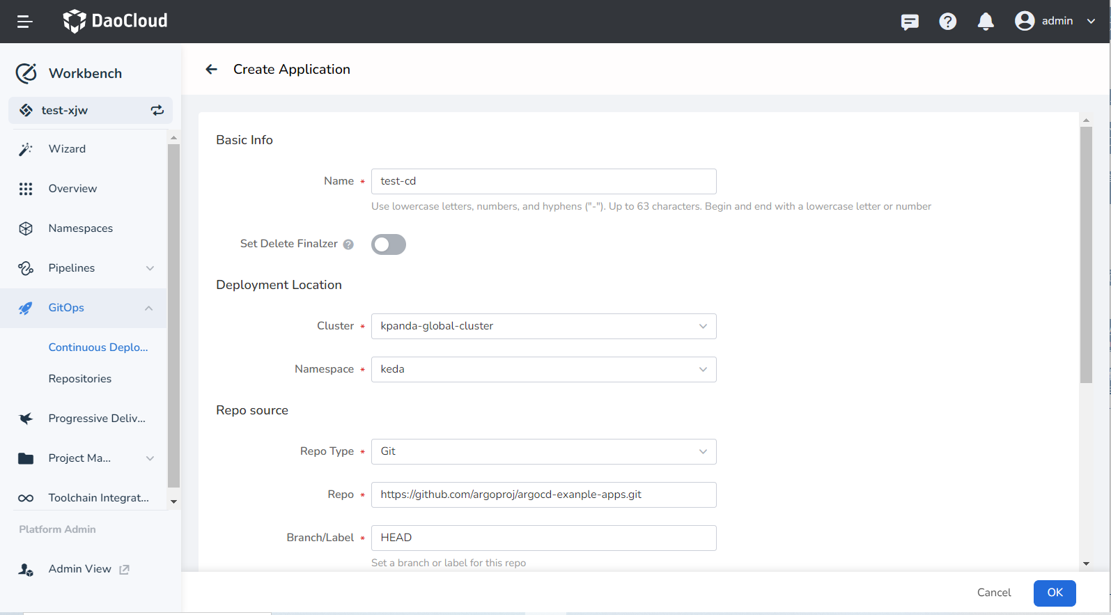Viewport: 1111px width, 615px height.
Task: Collapse the GitOps menu section
Action: [x=148, y=308]
